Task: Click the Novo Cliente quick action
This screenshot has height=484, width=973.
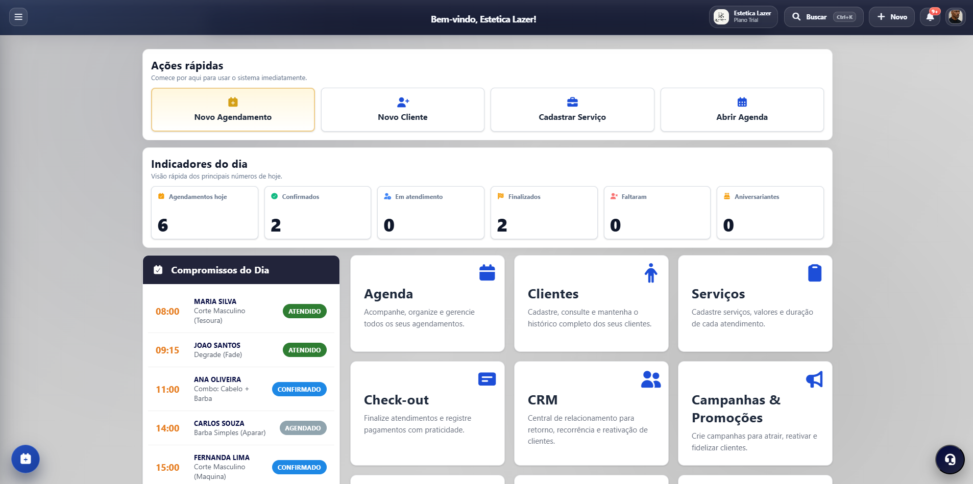Action: click(403, 110)
